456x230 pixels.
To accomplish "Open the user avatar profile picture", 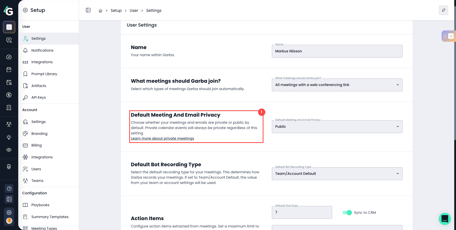I will (x=9, y=221).
